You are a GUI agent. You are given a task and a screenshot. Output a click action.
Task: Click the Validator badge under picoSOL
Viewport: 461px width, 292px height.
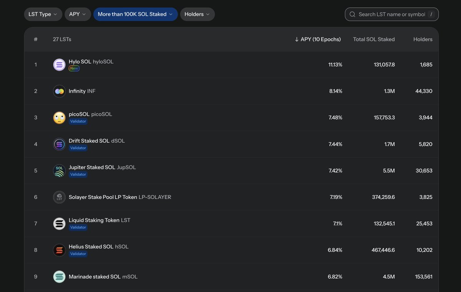tap(78, 121)
